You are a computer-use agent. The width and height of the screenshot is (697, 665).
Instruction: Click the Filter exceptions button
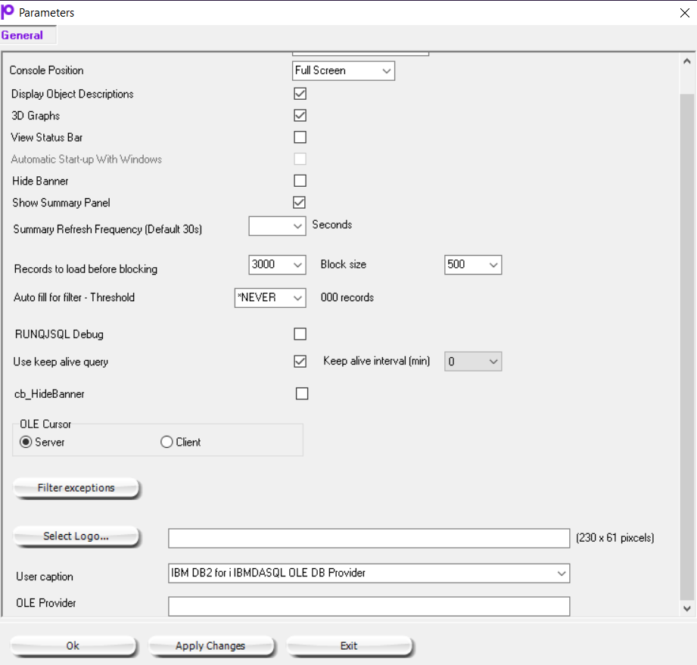tap(76, 488)
